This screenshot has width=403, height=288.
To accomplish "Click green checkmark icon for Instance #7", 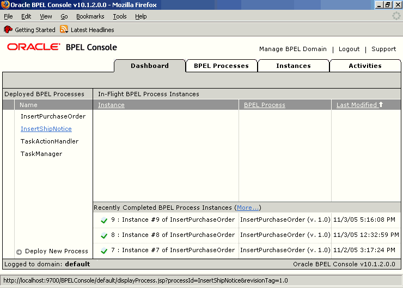I will click(104, 251).
